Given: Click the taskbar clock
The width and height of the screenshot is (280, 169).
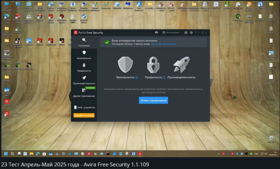Looking at the screenshot, I should pos(273,154).
